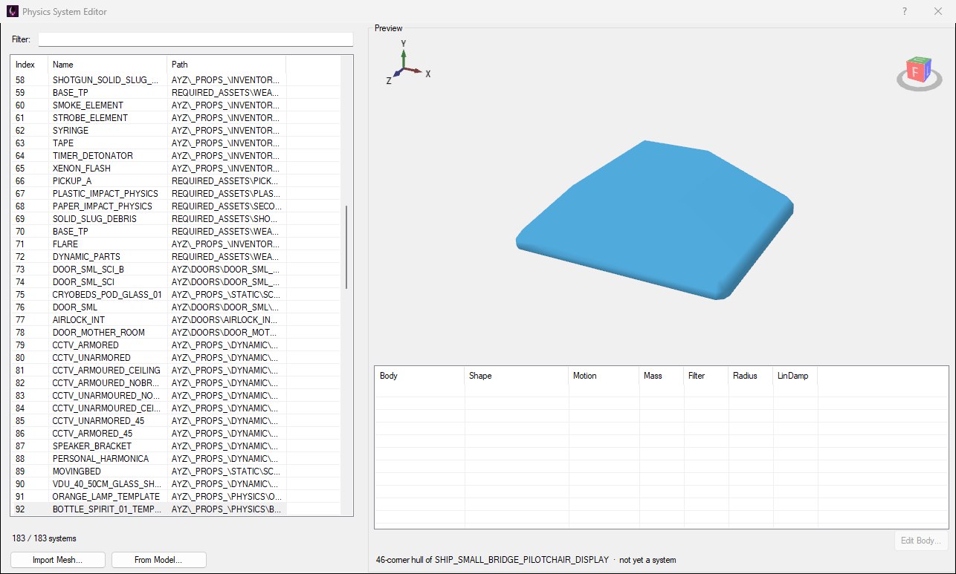The height and width of the screenshot is (574, 956).
Task: Focus the Filter input field
Action: pyautogui.click(x=196, y=39)
